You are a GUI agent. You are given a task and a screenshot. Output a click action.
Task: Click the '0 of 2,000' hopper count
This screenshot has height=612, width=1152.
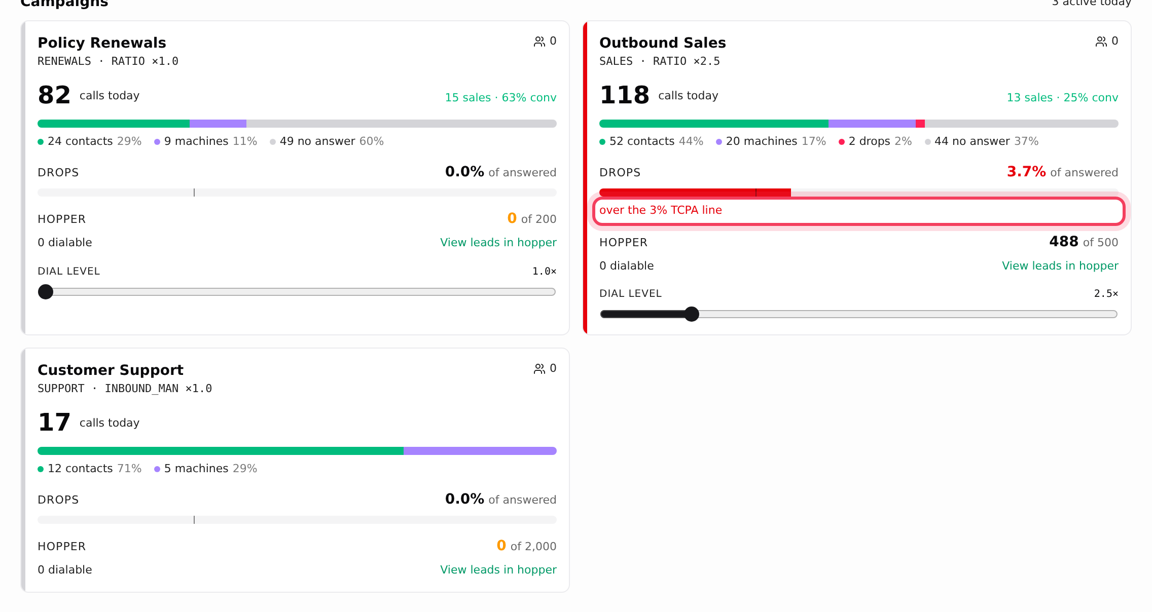[526, 546]
